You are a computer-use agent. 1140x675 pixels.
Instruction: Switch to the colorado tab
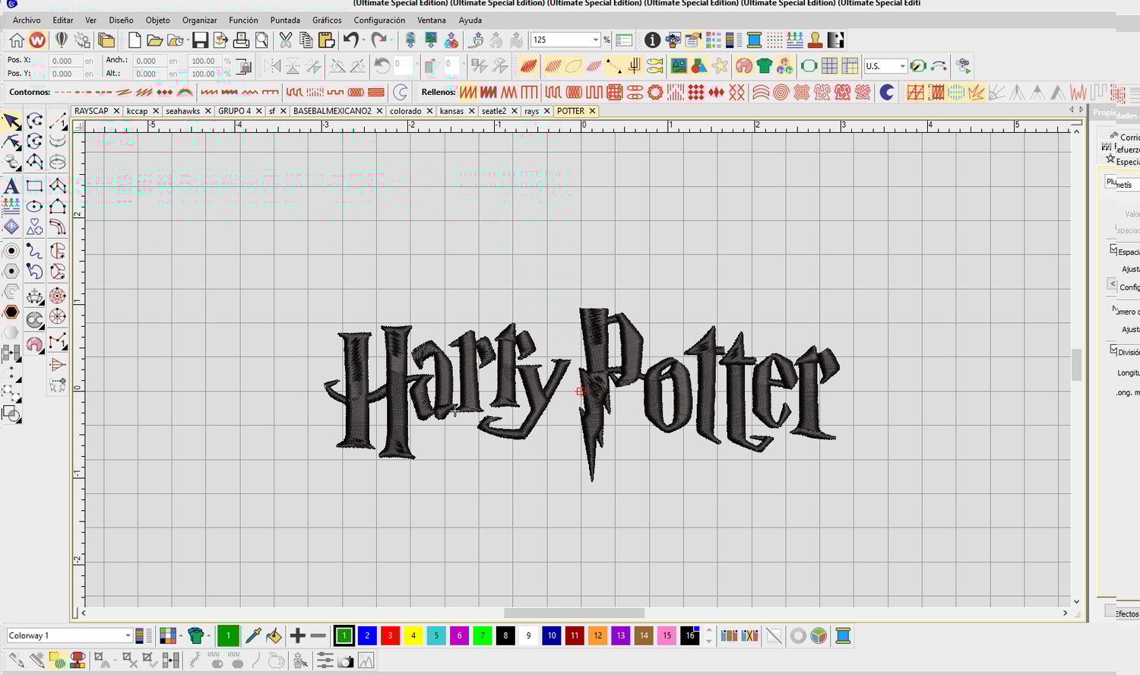click(405, 111)
